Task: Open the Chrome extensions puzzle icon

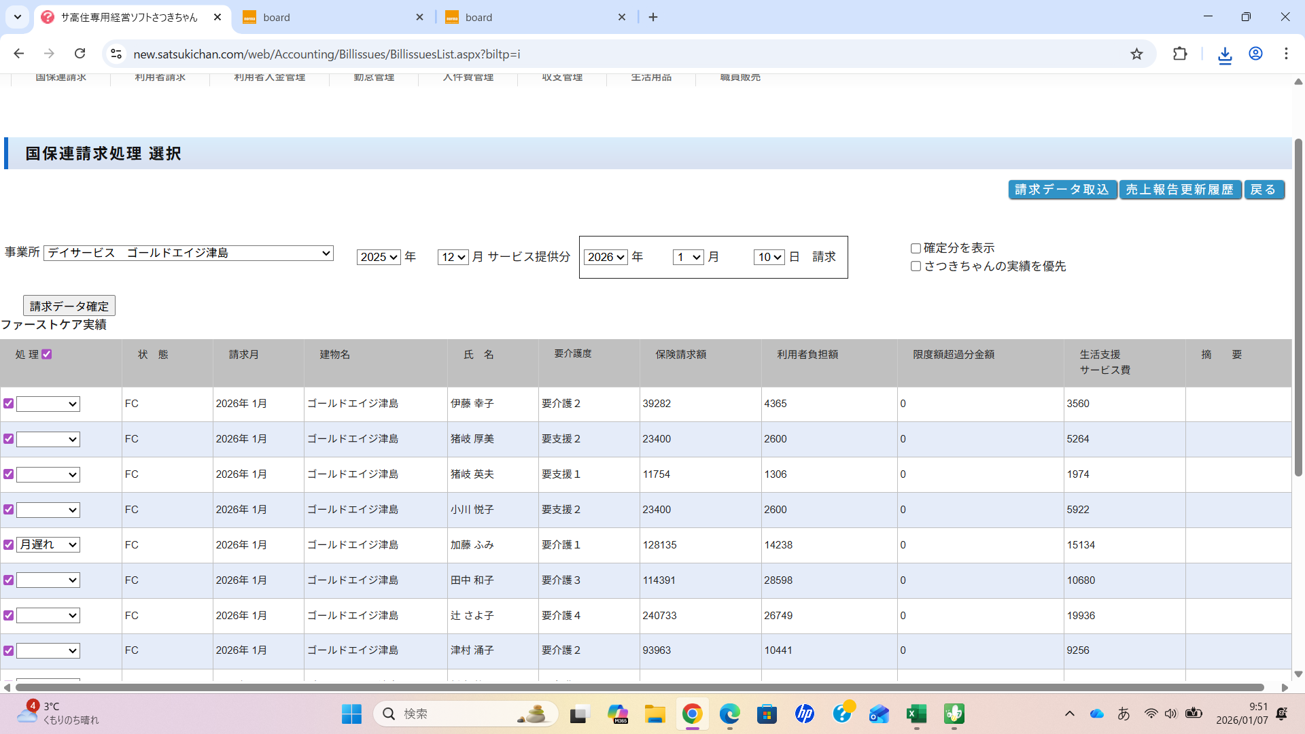Action: click(1180, 54)
